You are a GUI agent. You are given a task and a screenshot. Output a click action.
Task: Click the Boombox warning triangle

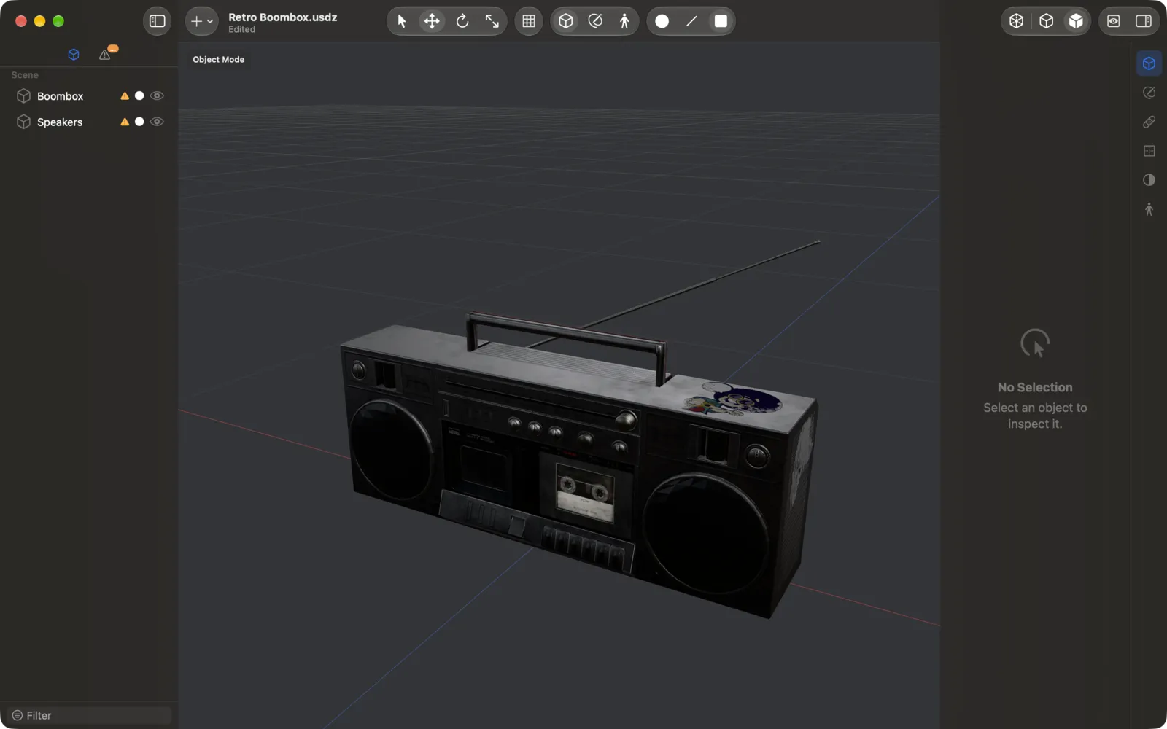125,96
